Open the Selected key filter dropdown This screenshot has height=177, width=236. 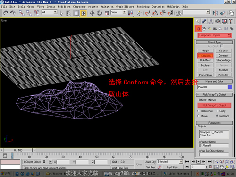coord(169,162)
